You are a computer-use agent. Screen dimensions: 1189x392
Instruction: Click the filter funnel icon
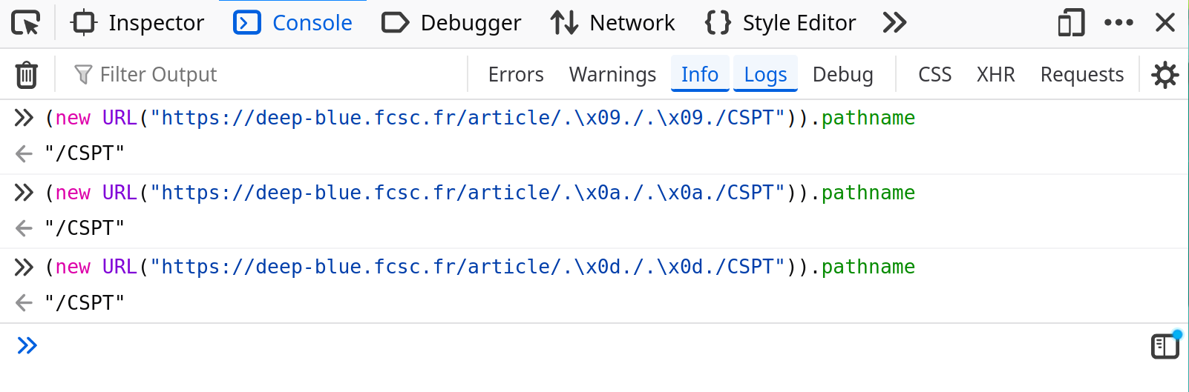point(83,75)
